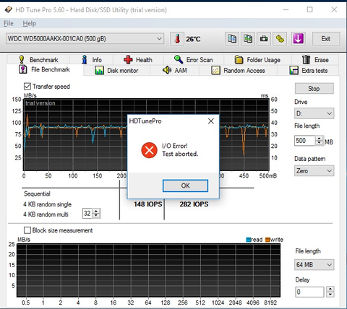Open the Error Scan tab
This screenshot has height=309, width=347.
(194, 60)
